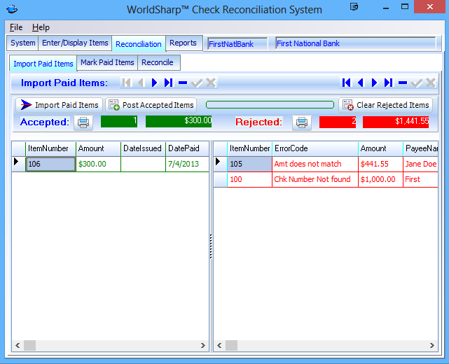Click the Rejected items print icon
The width and height of the screenshot is (449, 364).
(x=302, y=122)
